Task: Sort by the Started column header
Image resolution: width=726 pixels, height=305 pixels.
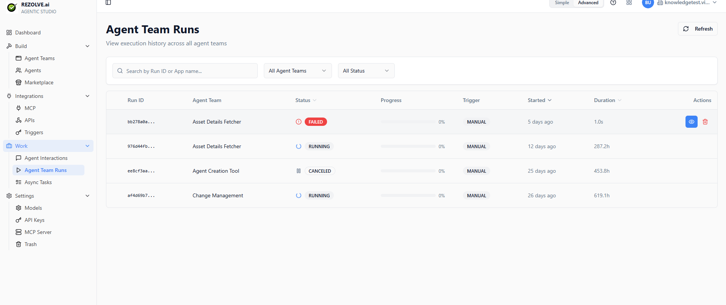Action: (x=540, y=100)
